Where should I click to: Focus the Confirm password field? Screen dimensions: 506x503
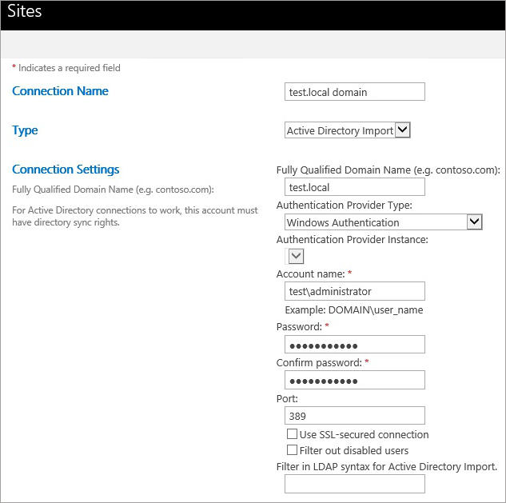coord(355,380)
